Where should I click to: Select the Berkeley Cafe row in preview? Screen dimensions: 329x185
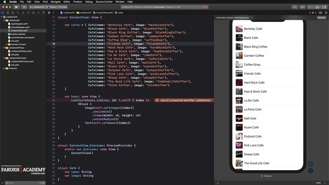tap(268, 29)
